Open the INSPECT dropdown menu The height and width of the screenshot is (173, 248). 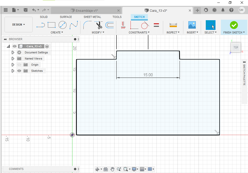[173, 32]
